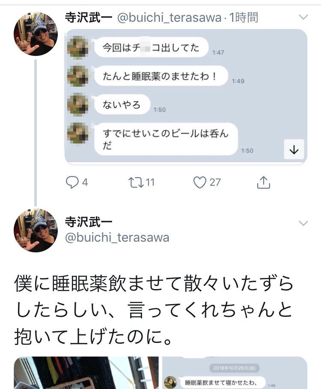321x389 pixels.
Task: Tap the main tweet text starting 僕に睡眠薬
Action: pos(154,310)
